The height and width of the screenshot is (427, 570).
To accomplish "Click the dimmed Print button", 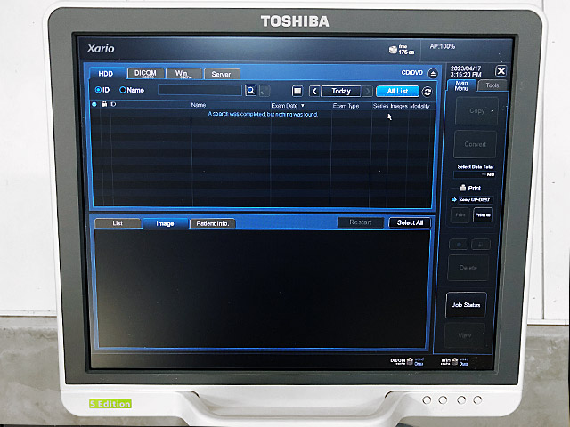I will (x=460, y=215).
